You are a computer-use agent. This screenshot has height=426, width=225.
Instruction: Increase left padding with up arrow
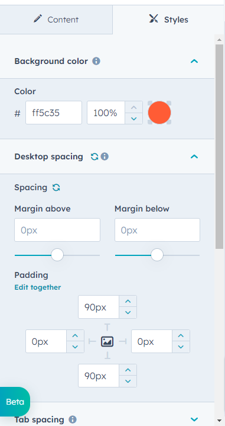click(75, 336)
